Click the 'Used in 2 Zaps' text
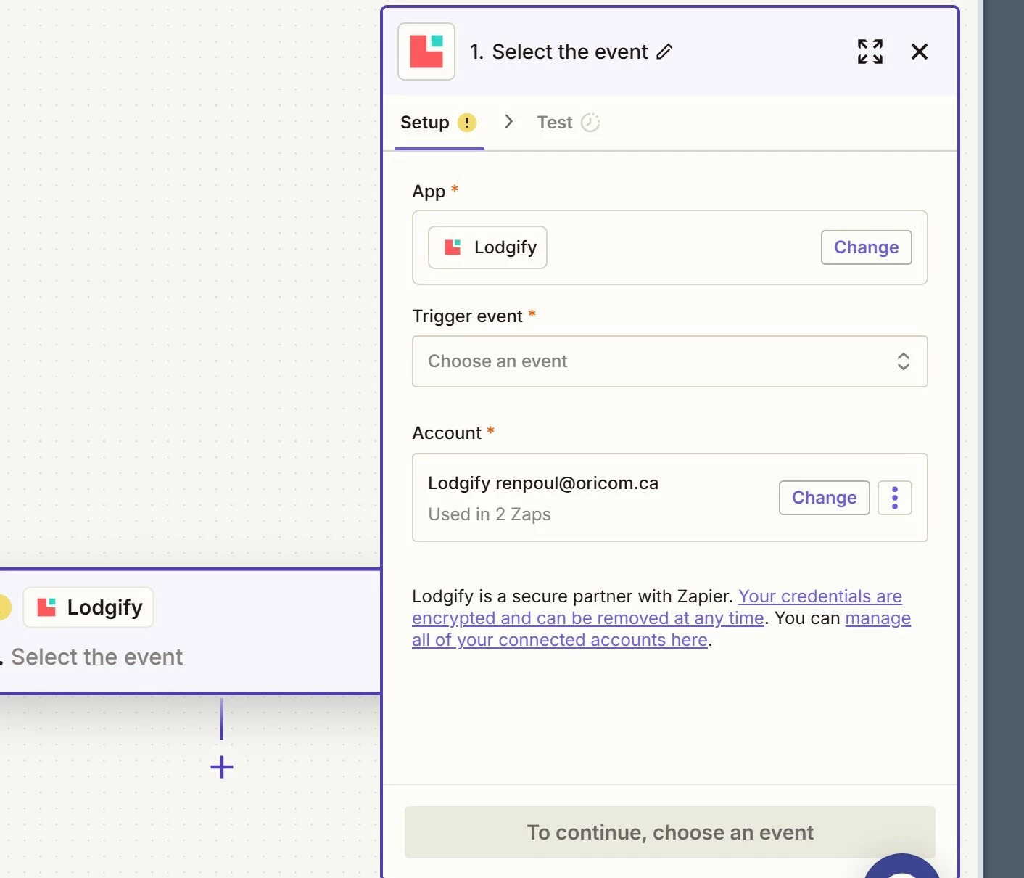Image resolution: width=1024 pixels, height=878 pixels. [490, 514]
